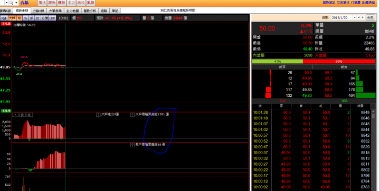Click the ? help icon in 大戶 indicator panel toolbar
Image resolution: width=380 pixels, height=191 pixels.
tap(15, 115)
